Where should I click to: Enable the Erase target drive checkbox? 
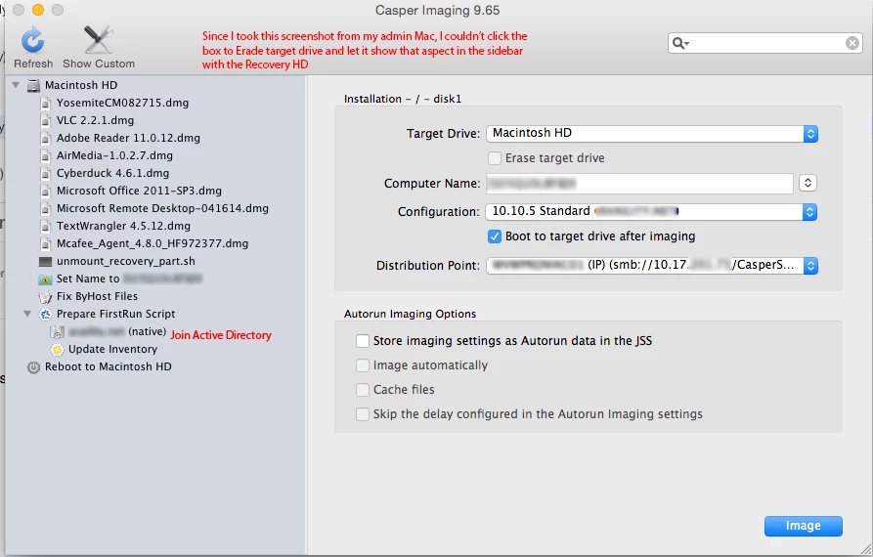tap(495, 158)
